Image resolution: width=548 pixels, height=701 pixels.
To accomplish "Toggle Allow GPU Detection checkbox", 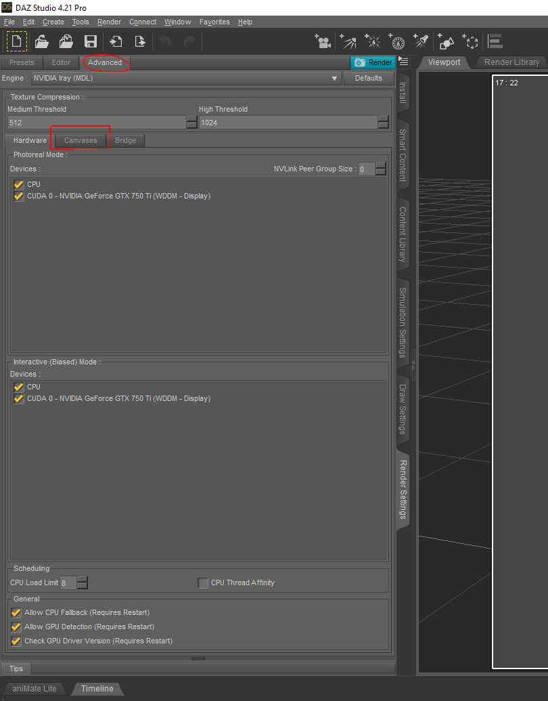I will (16, 626).
